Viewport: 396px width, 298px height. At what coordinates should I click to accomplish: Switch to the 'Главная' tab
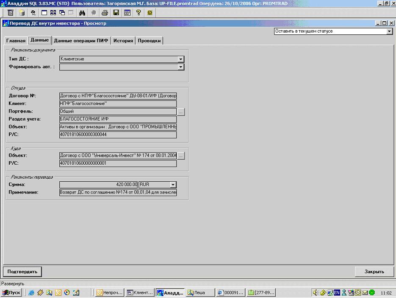pyautogui.click(x=16, y=41)
